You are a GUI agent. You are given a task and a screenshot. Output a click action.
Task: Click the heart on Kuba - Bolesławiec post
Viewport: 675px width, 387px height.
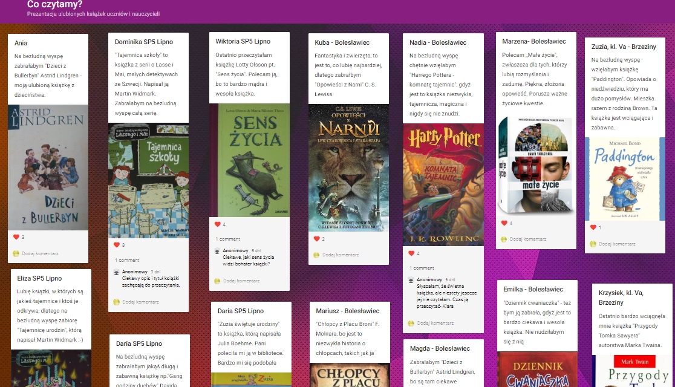(316, 238)
